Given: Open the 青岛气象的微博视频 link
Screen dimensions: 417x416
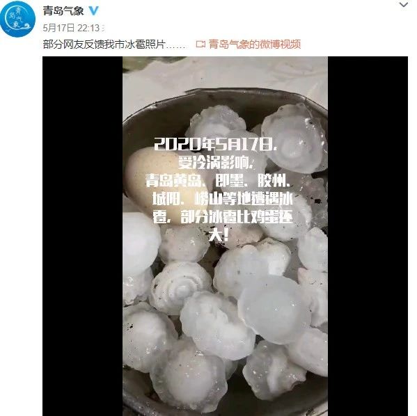Looking at the screenshot, I should pyautogui.click(x=255, y=44).
